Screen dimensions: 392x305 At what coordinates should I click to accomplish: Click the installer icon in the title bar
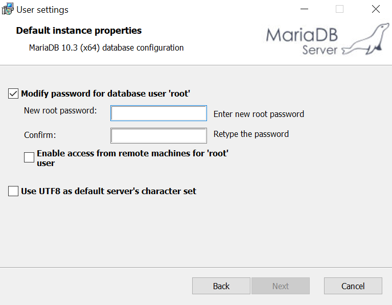pyautogui.click(x=8, y=9)
